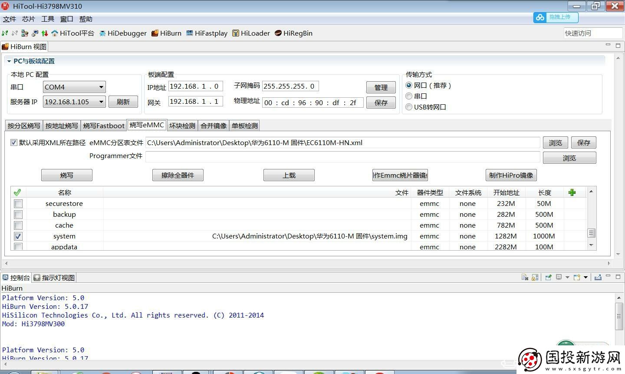Click the 上载 upload button
Screen dimensions: 625x374
(289, 175)
